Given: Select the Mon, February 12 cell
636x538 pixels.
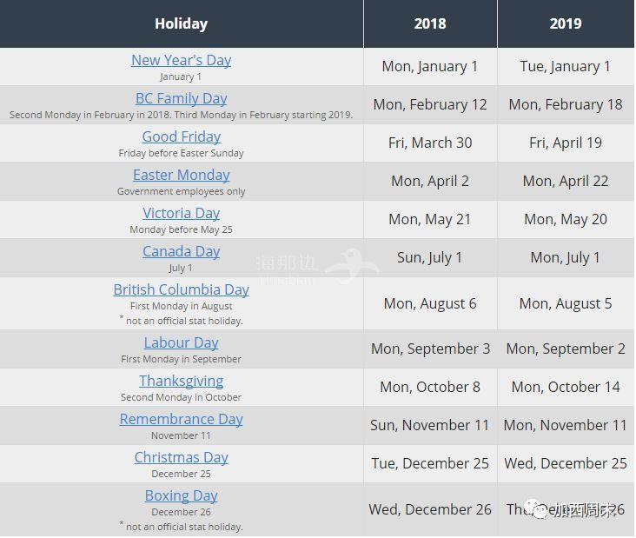Looking at the screenshot, I should (x=430, y=104).
